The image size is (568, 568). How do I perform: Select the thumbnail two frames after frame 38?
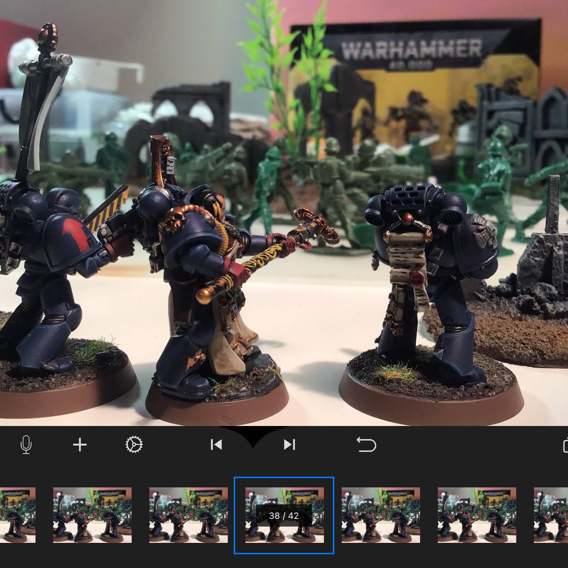[x=477, y=515]
